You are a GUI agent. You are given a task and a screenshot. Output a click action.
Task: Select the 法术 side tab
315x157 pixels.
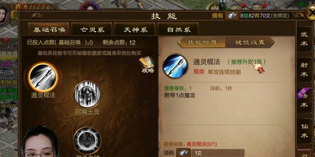click(304, 100)
